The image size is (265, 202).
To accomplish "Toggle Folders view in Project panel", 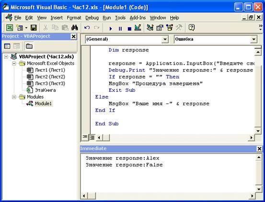I will [x=29, y=46].
